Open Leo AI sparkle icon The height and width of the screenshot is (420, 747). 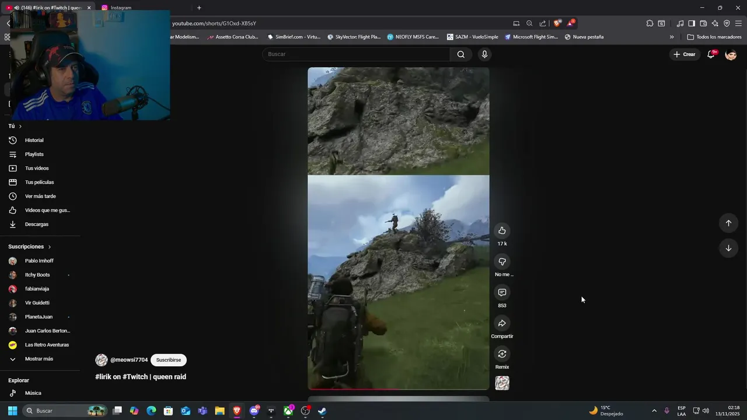point(715,24)
